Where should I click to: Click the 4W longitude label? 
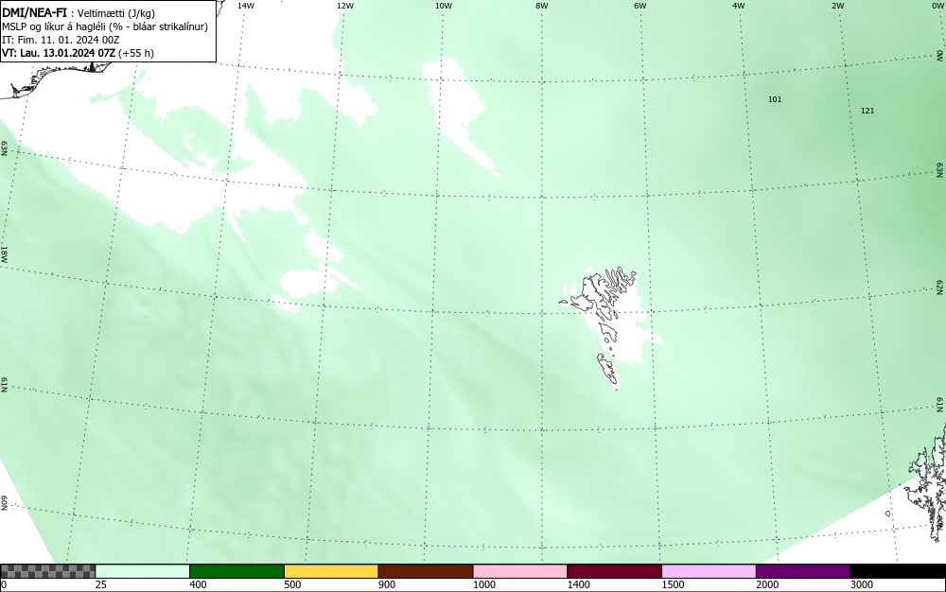(739, 6)
